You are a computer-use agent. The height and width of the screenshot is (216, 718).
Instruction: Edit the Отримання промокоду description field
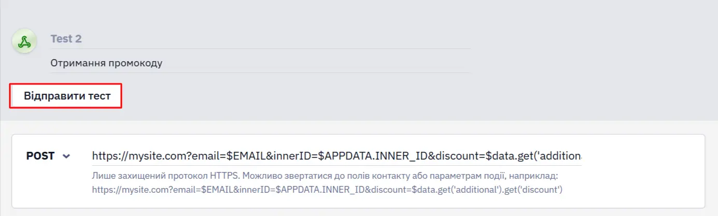[260, 63]
